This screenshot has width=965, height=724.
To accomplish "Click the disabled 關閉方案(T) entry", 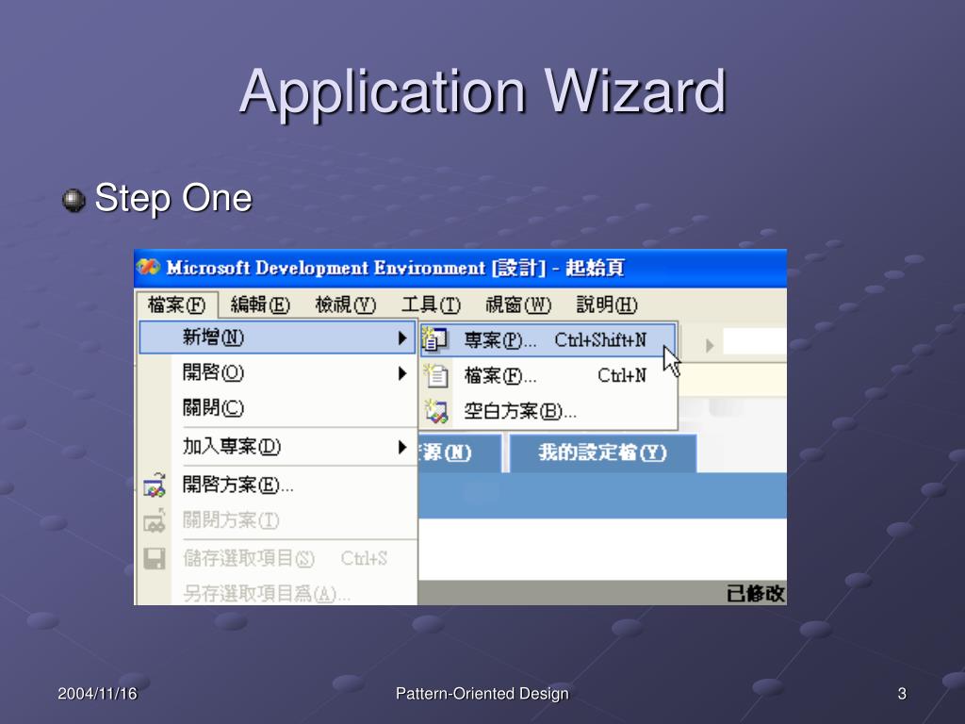I will point(278,520).
